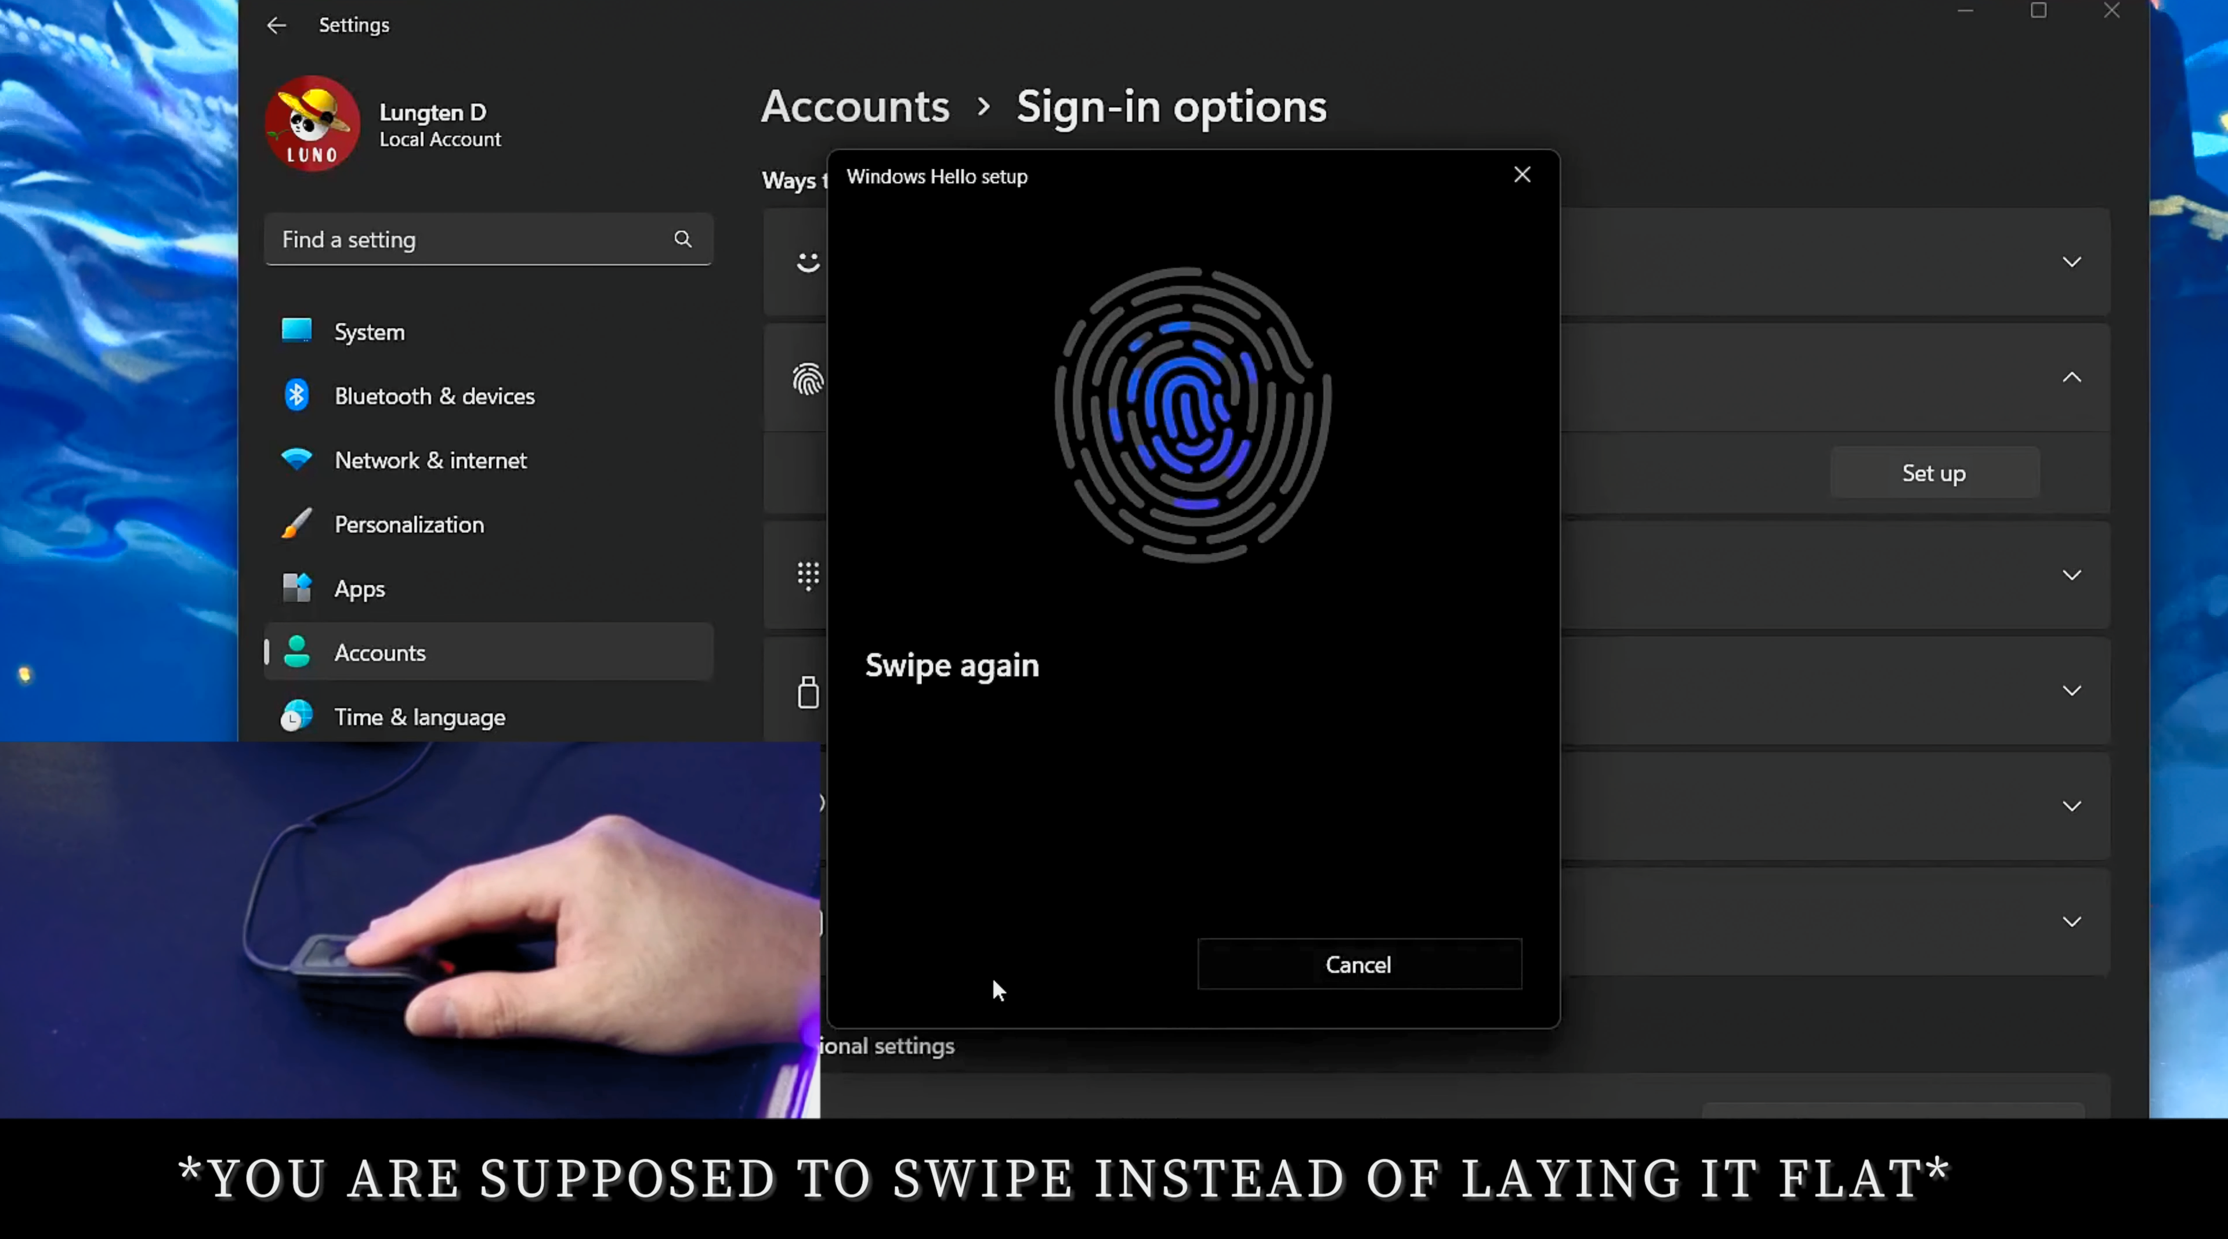Click the facial recognition smiley icon

click(x=808, y=262)
